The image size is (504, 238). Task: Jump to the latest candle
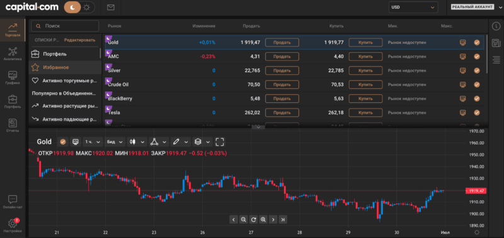coord(283,219)
